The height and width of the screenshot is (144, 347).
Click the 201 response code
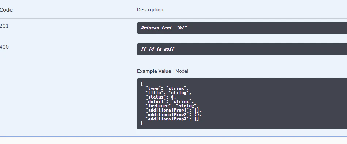click(x=4, y=26)
